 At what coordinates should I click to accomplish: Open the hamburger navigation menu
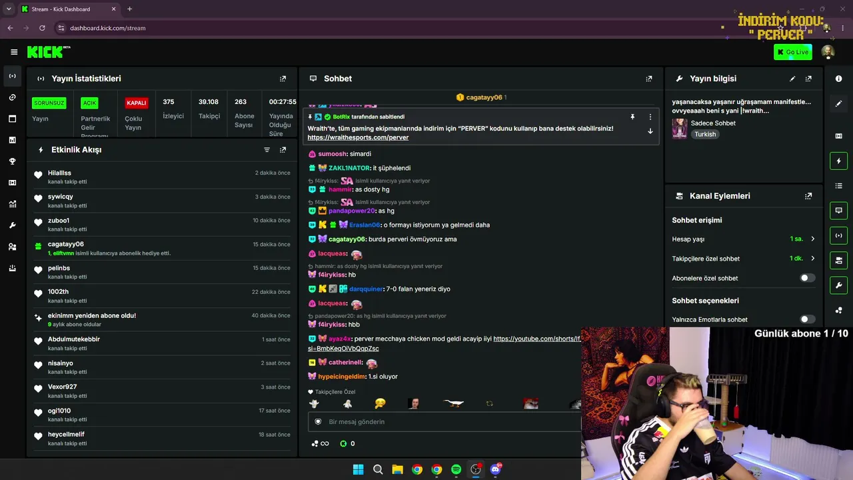click(x=14, y=52)
